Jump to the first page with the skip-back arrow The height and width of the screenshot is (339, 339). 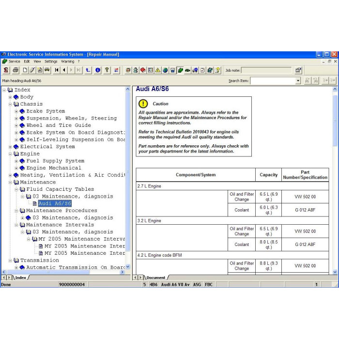click(57, 70)
